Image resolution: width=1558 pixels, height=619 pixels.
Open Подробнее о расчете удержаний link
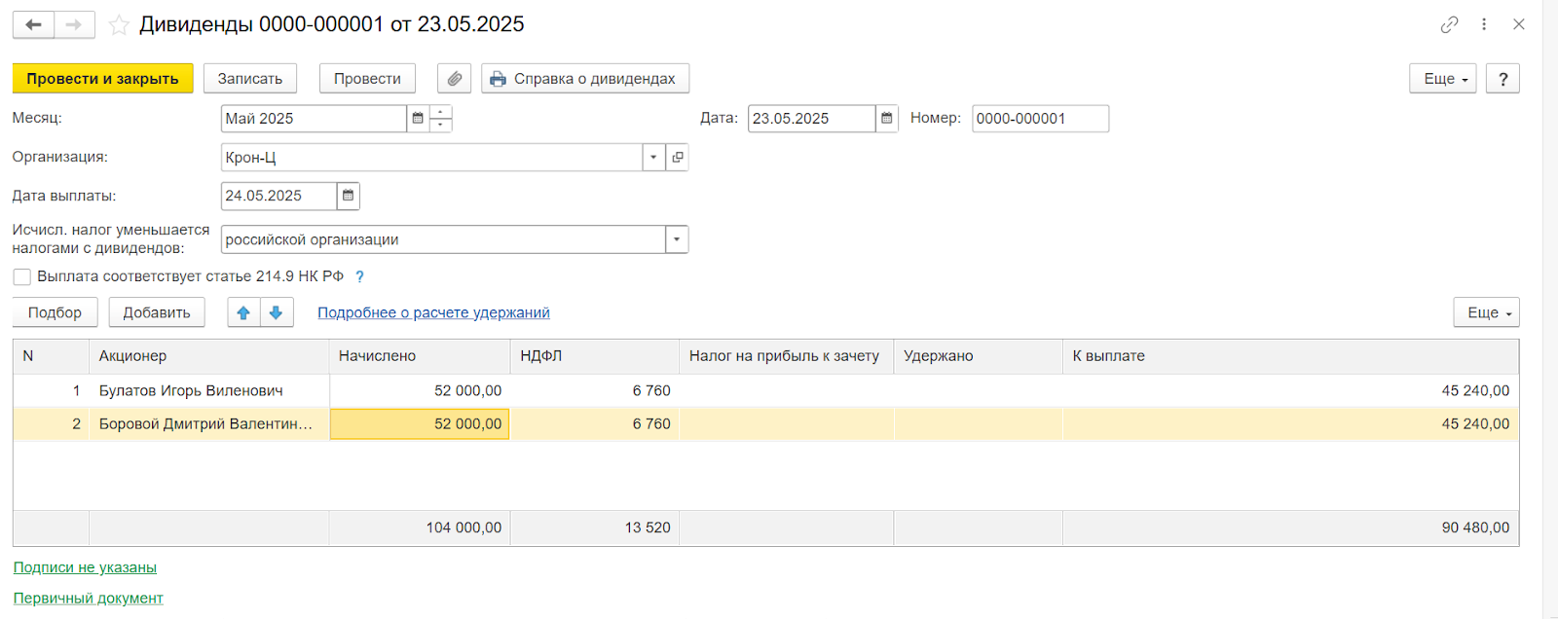pyautogui.click(x=433, y=312)
